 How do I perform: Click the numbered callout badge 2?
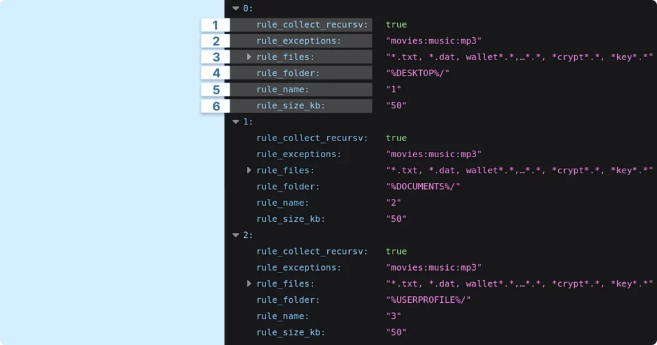point(216,41)
